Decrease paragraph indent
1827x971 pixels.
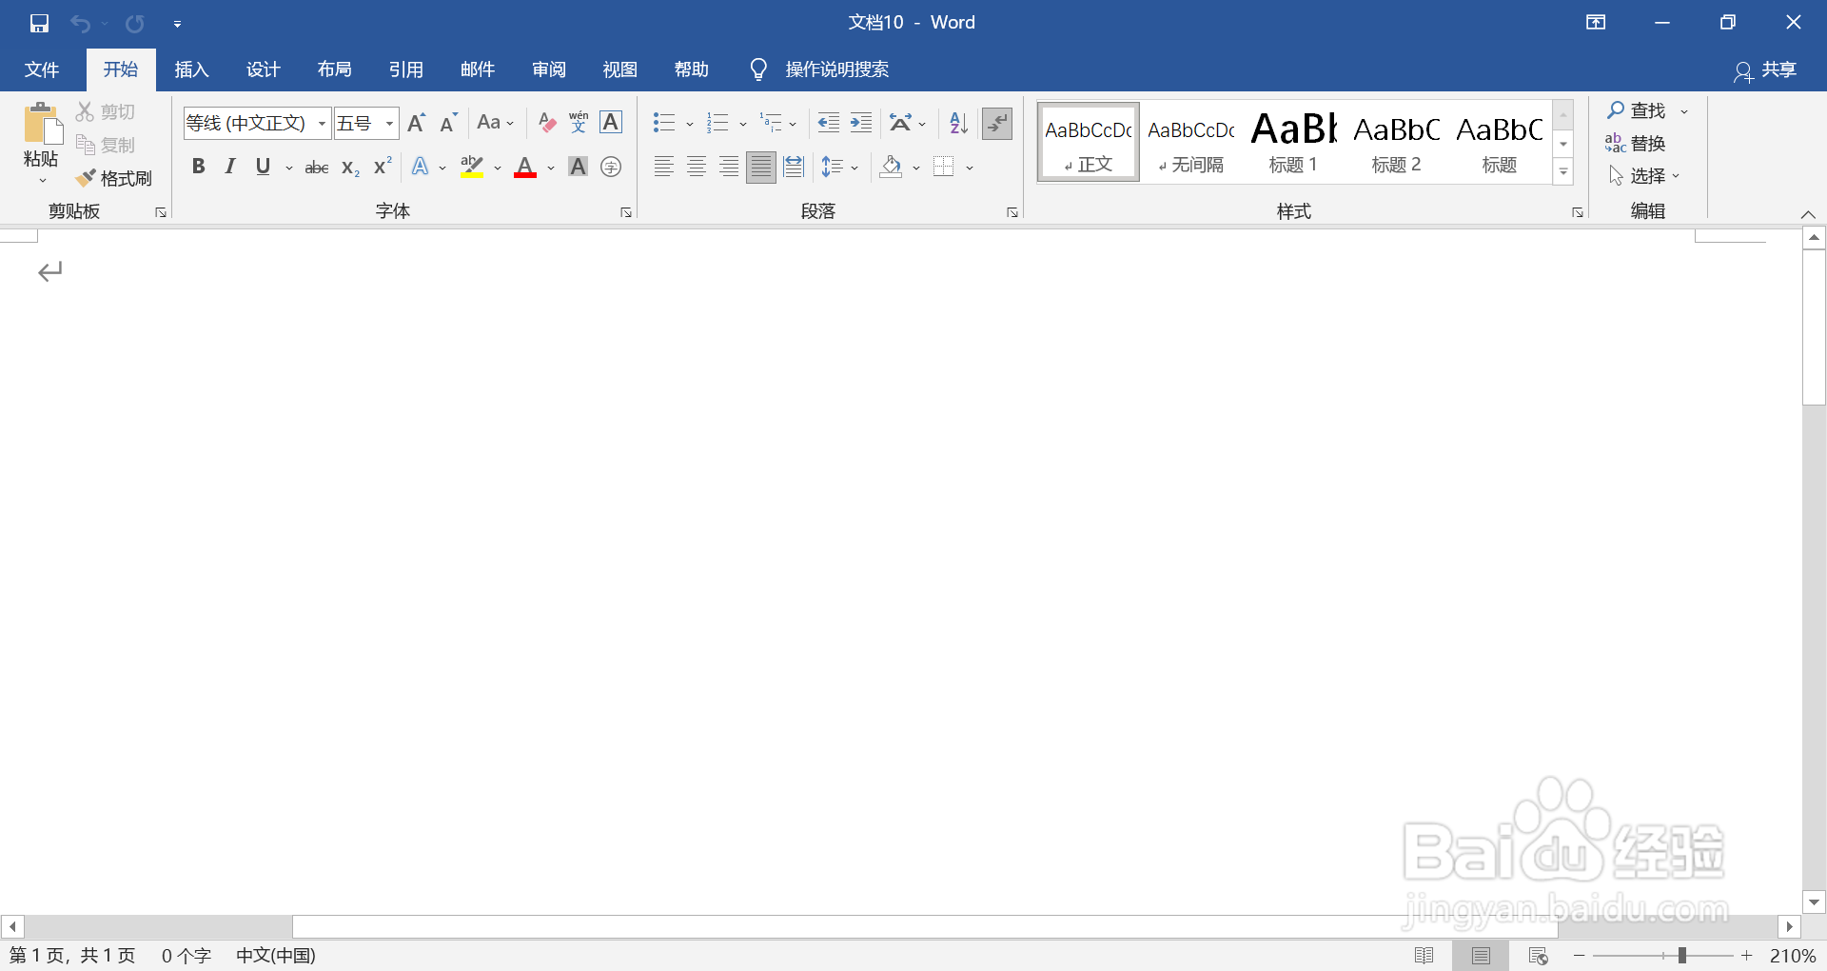point(829,123)
